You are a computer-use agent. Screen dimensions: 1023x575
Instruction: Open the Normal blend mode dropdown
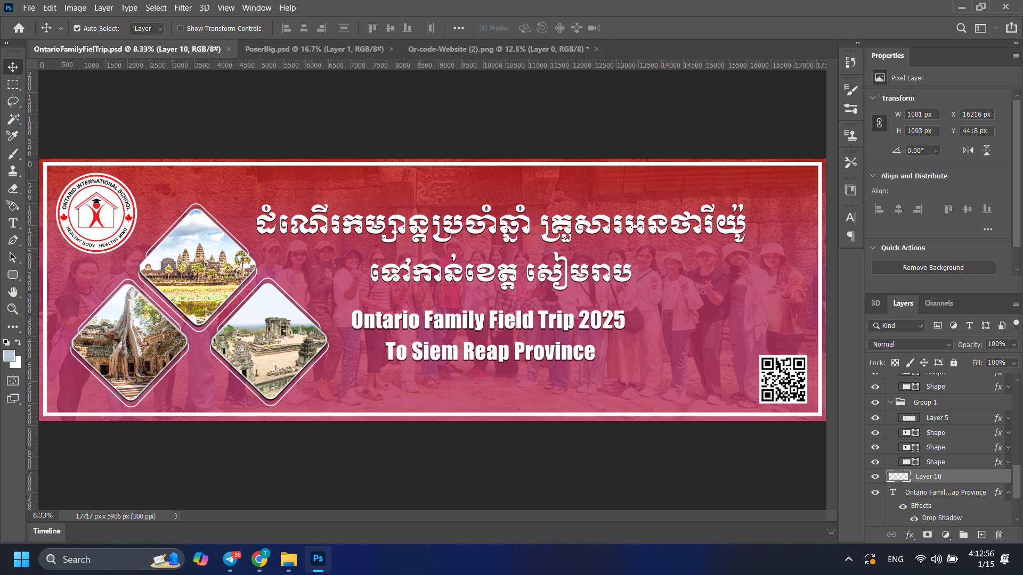pos(910,344)
